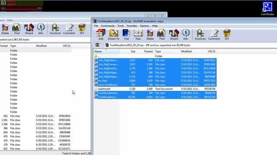
Task: Open Wizard in the front WinRAR window
Action: [x=174, y=34]
